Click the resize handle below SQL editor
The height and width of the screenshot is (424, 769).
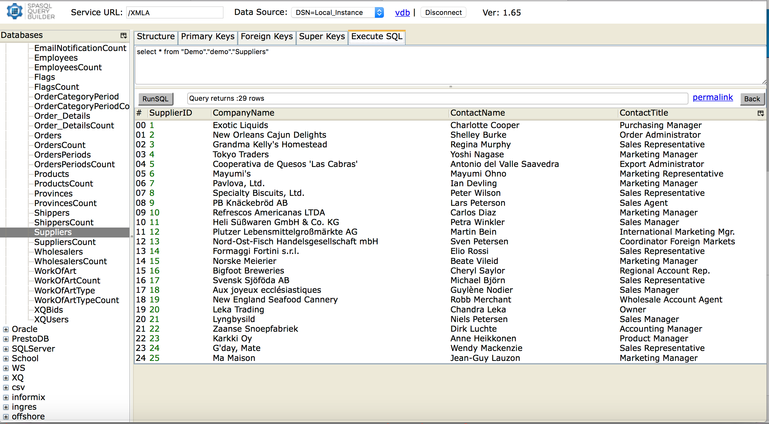point(450,87)
